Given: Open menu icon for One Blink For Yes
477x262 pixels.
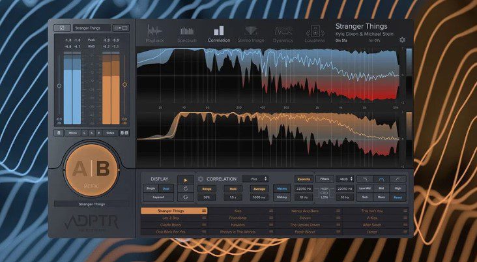Looking at the screenshot, I should (x=204, y=232).
